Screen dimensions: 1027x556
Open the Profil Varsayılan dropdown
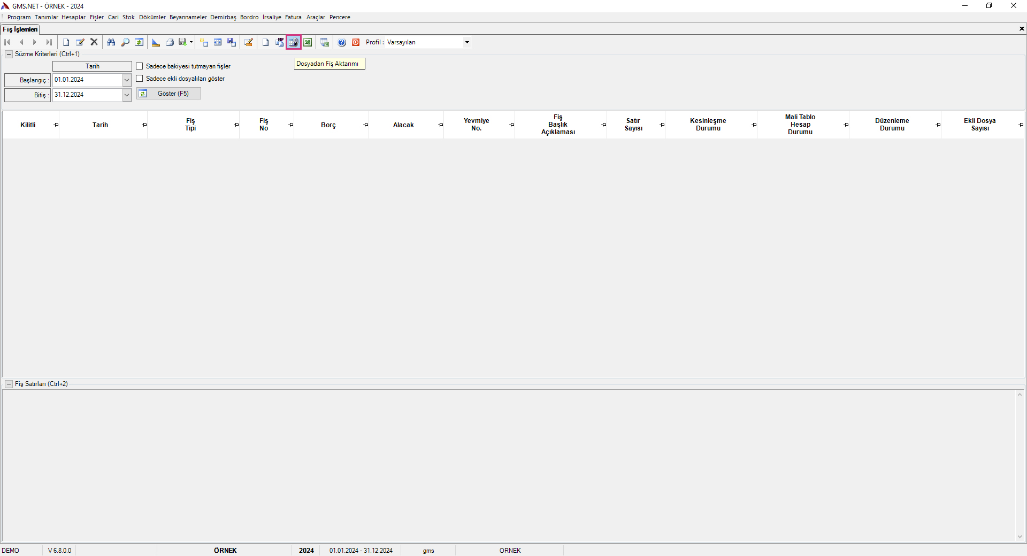tap(467, 42)
